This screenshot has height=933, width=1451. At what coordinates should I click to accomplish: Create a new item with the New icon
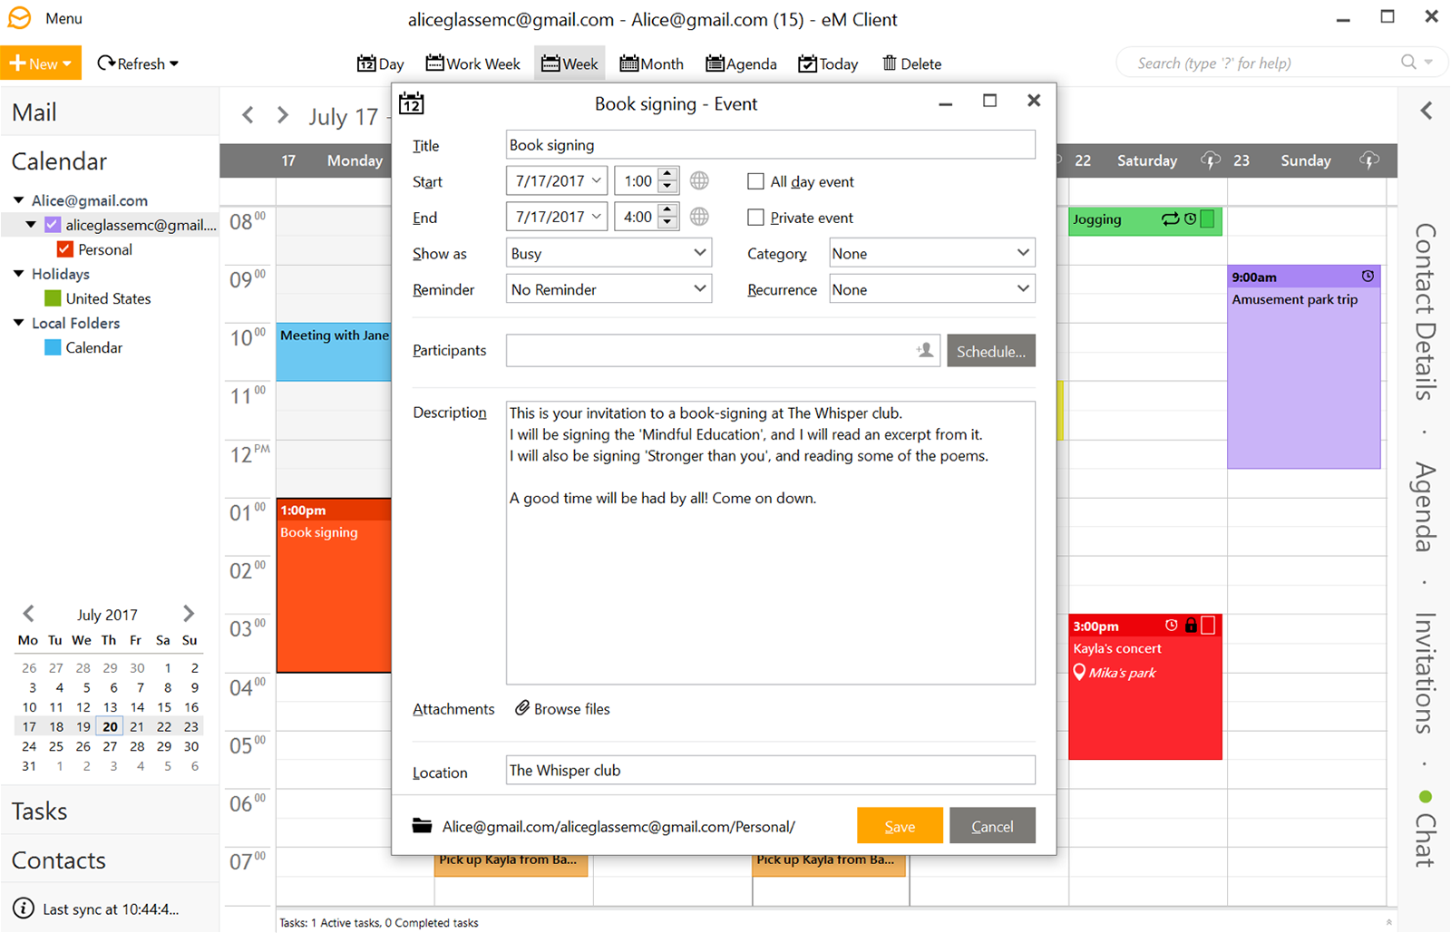18,63
